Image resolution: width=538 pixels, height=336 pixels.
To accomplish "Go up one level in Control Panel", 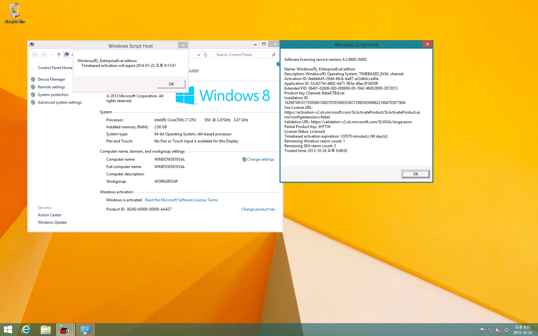I will [59, 55].
